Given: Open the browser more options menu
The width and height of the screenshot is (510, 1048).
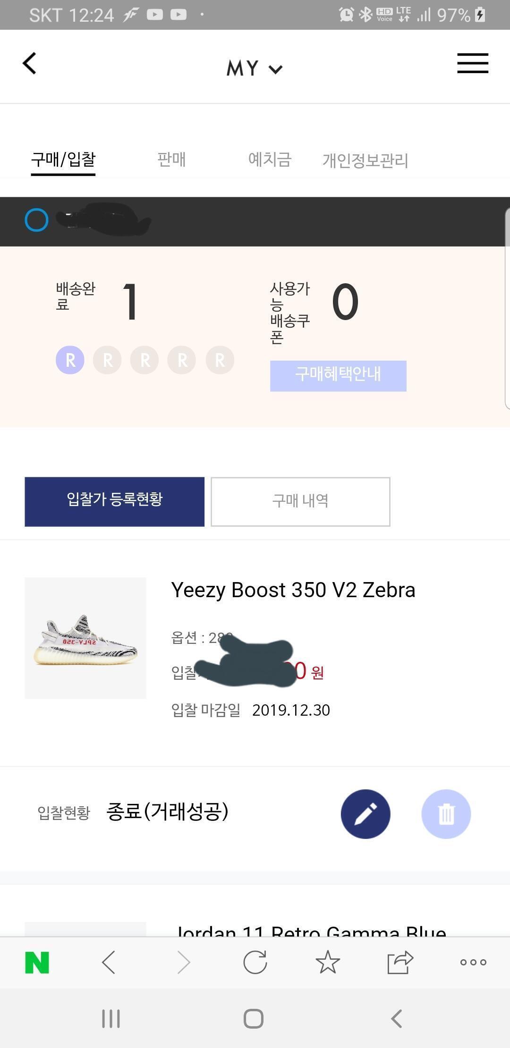Looking at the screenshot, I should point(473,962).
